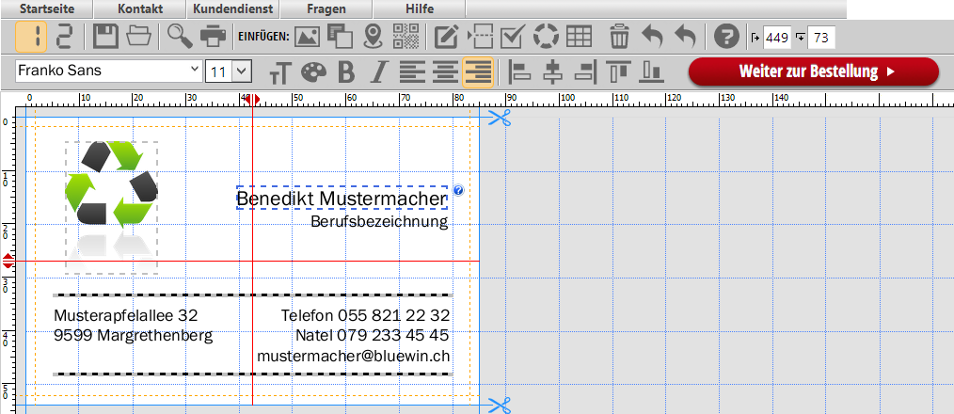Image resolution: width=954 pixels, height=414 pixels.
Task: Delete selection with the trash icon
Action: [619, 38]
